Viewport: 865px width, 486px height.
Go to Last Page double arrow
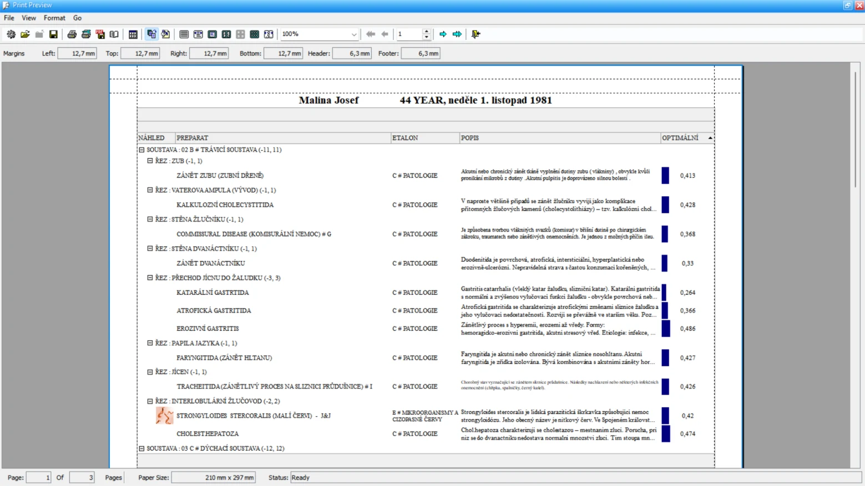point(457,34)
